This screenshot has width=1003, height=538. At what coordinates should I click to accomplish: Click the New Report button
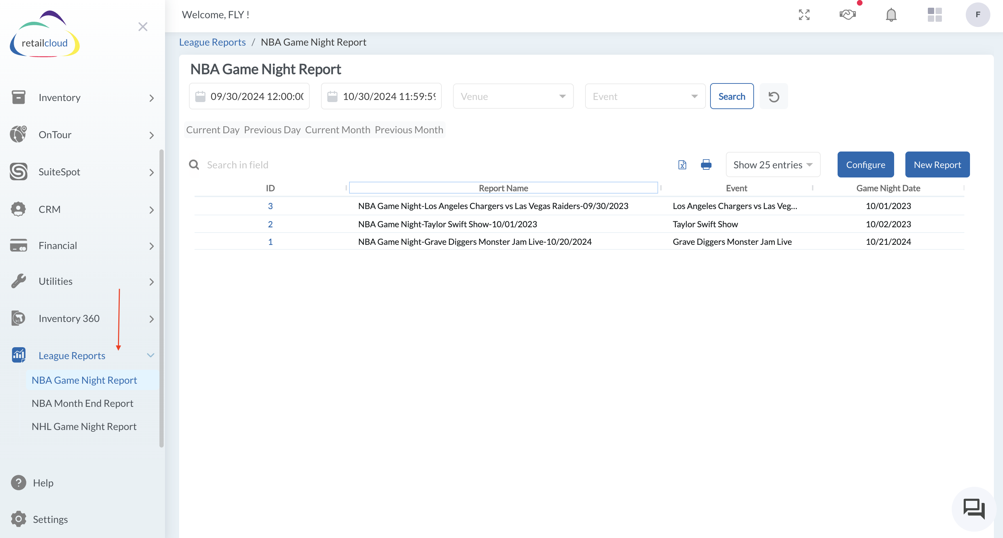937,165
